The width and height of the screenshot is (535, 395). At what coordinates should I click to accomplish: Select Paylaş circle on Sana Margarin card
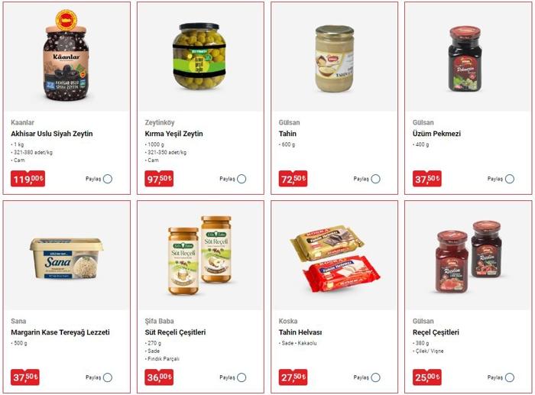coord(108,377)
